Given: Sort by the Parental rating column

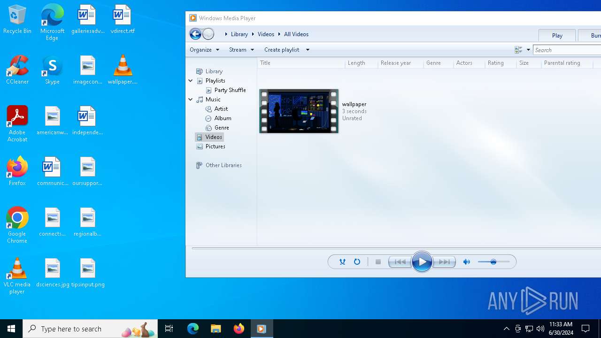Looking at the screenshot, I should click(x=567, y=63).
